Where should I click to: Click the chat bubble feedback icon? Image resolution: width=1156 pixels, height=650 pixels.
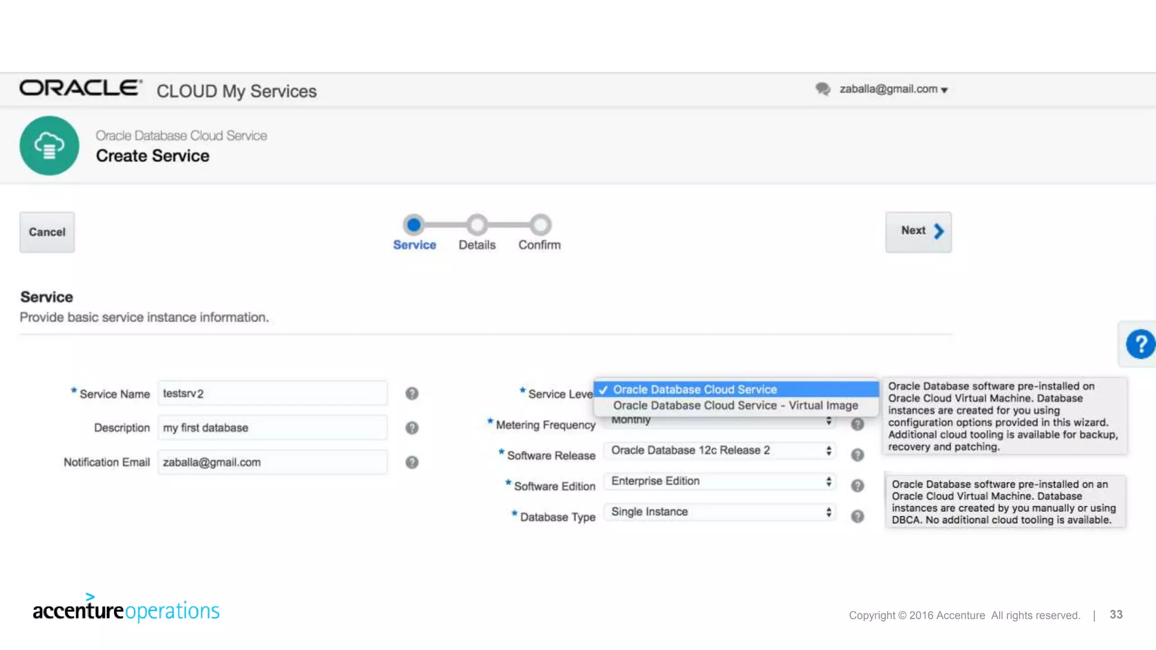pos(822,89)
